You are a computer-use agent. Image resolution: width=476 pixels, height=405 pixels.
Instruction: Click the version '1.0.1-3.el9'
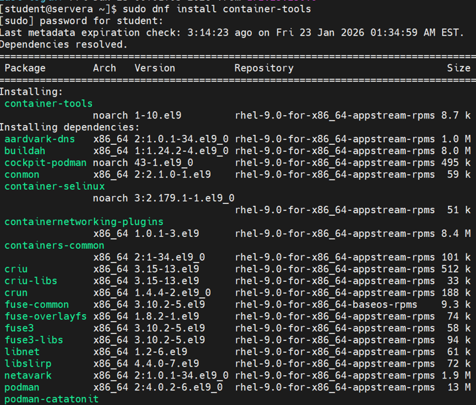[x=167, y=234]
